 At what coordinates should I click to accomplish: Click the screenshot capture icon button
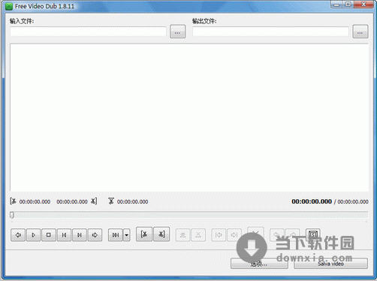[313, 234]
